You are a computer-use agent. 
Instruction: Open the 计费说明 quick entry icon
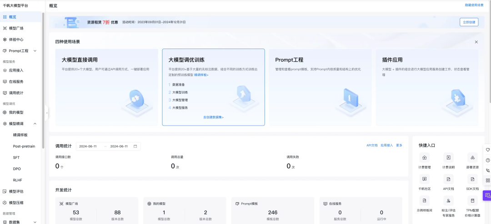pos(448,158)
